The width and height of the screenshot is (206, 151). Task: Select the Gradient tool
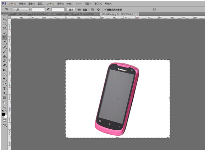click(x=5, y=70)
